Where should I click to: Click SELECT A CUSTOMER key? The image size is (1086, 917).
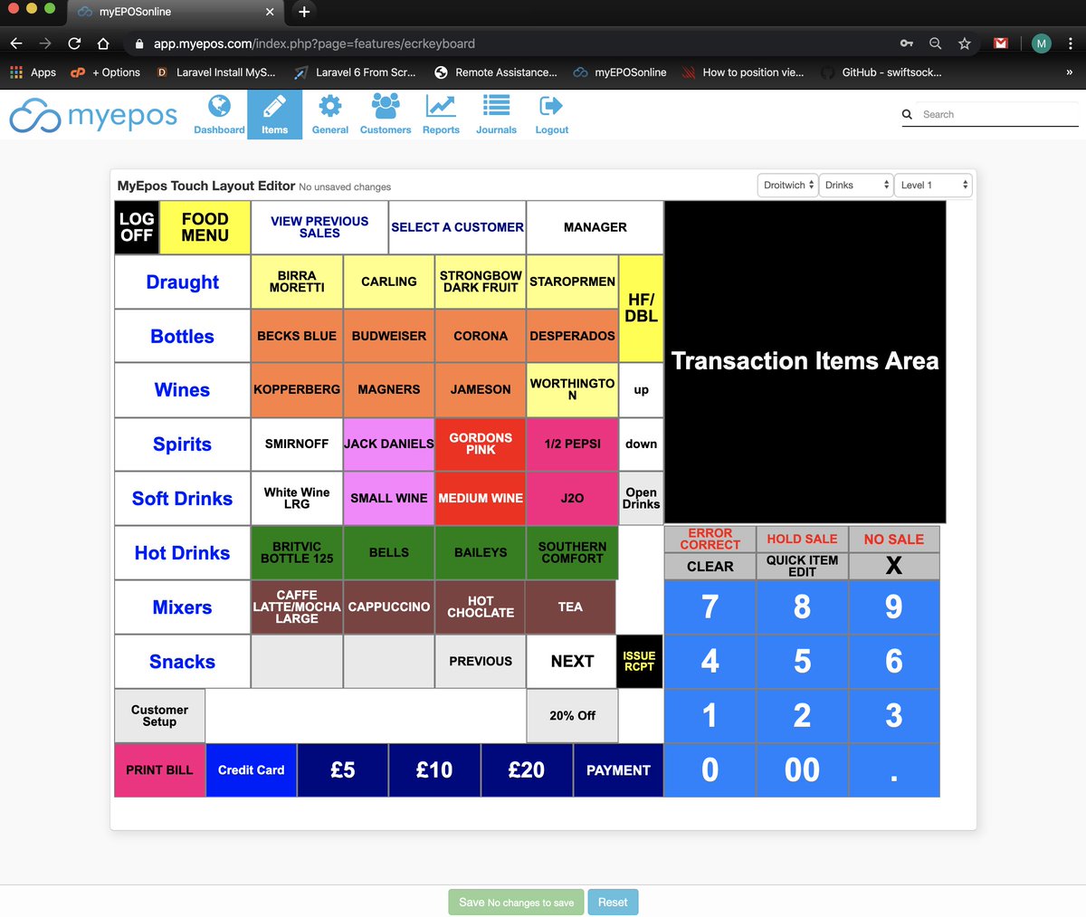(457, 227)
